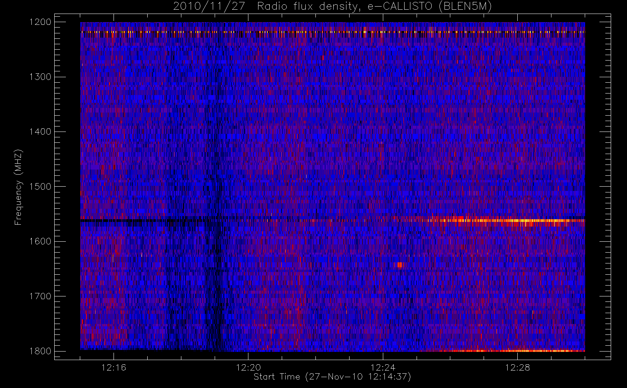Click the 'Frequency (MHz)' axis label
Viewport: 627px width, 388px height.
click(x=18, y=187)
